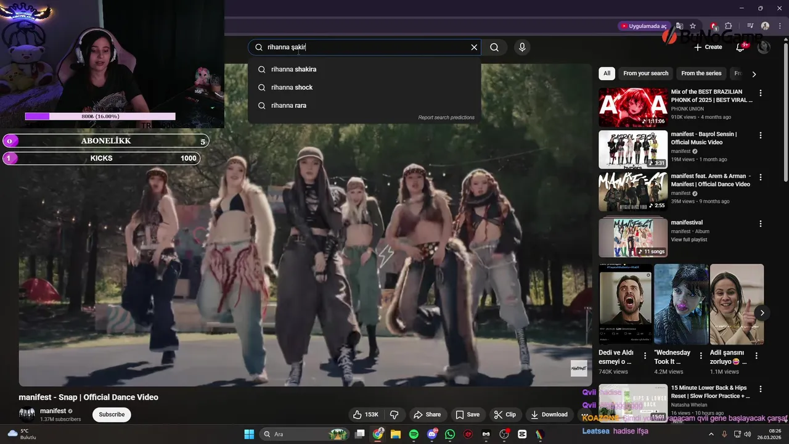Open OBS Studio from the taskbar
The width and height of the screenshot is (789, 444).
(504, 434)
